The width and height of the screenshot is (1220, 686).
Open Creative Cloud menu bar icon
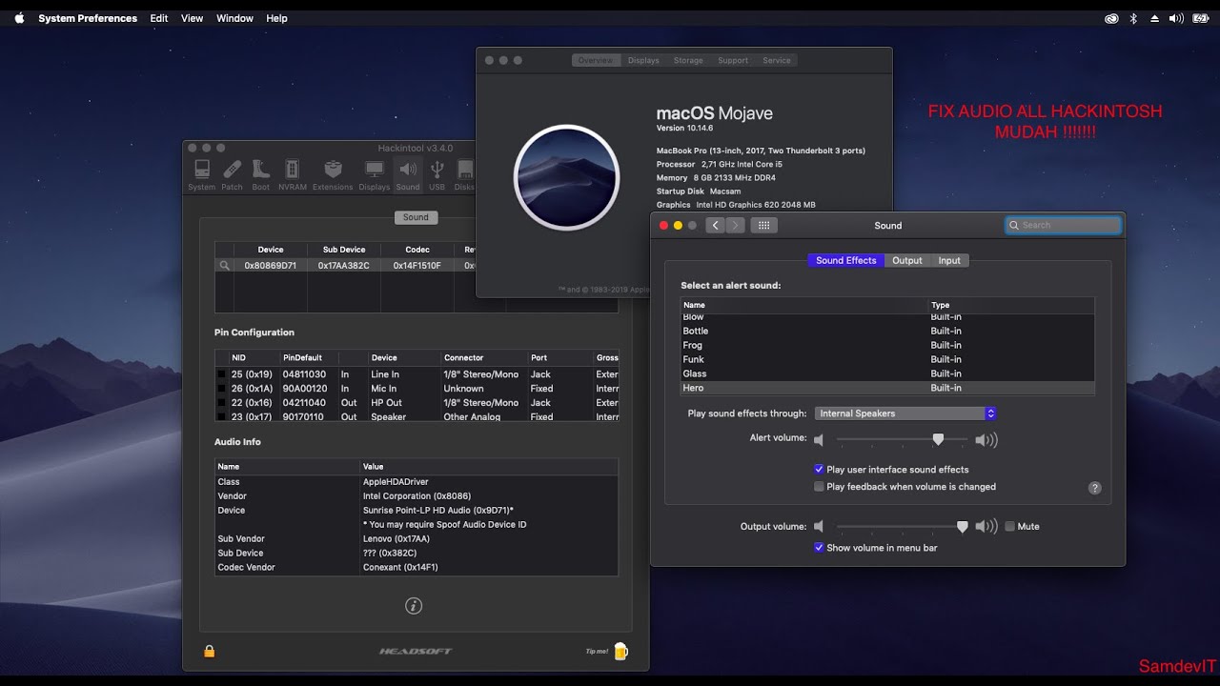pyautogui.click(x=1111, y=18)
